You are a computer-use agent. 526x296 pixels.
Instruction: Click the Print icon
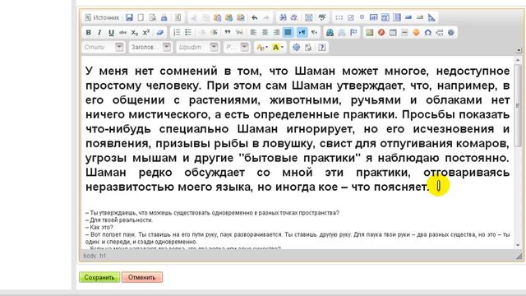point(164,17)
